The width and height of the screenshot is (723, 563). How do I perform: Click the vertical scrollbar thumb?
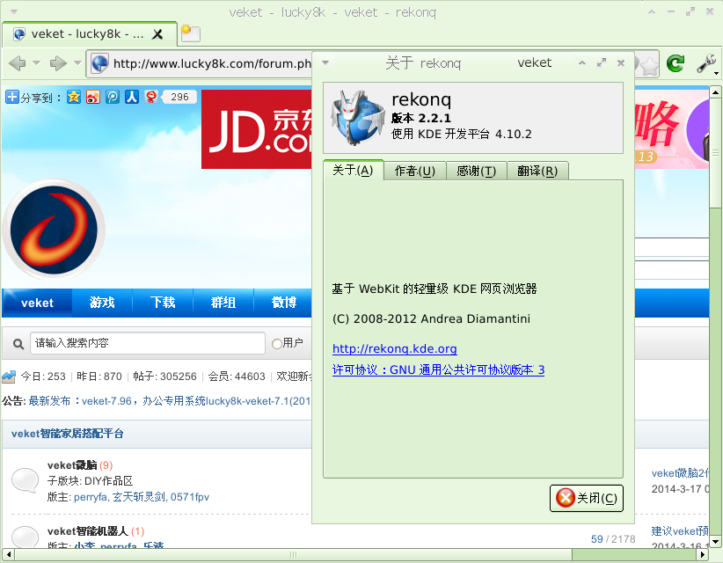click(715, 152)
